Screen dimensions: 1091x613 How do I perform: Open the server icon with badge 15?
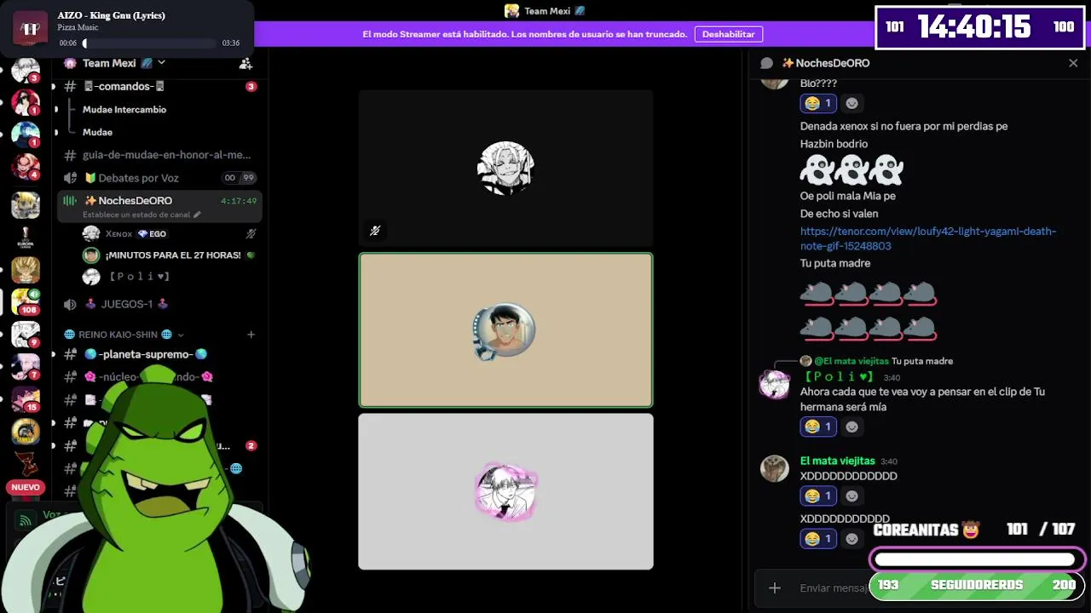point(25,399)
